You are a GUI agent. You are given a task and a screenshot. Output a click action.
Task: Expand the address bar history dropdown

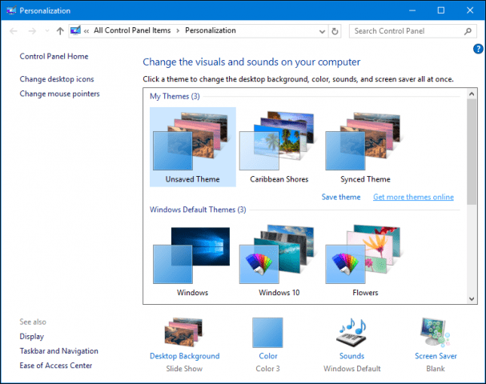[x=322, y=31]
